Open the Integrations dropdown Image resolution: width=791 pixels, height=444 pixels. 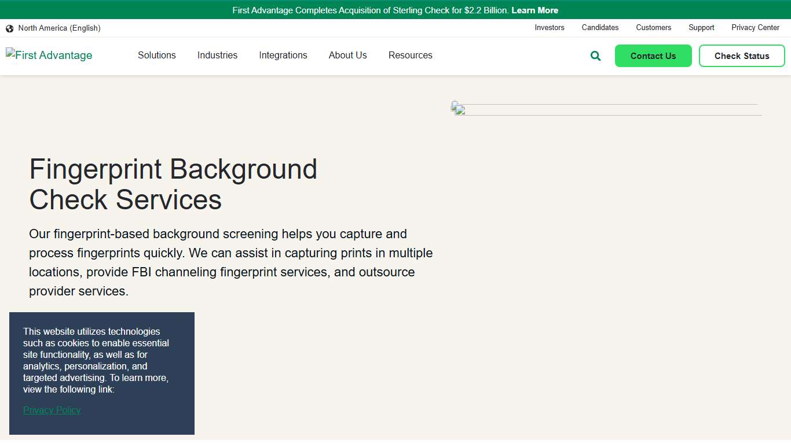click(283, 55)
